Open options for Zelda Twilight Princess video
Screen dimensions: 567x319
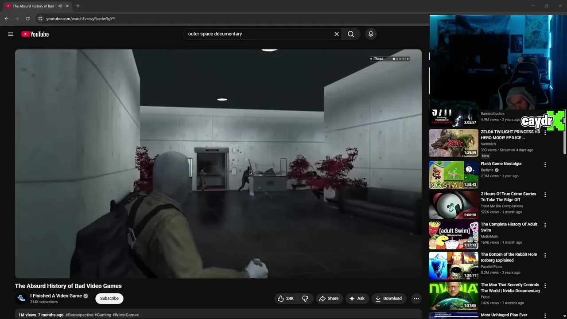coord(545,133)
